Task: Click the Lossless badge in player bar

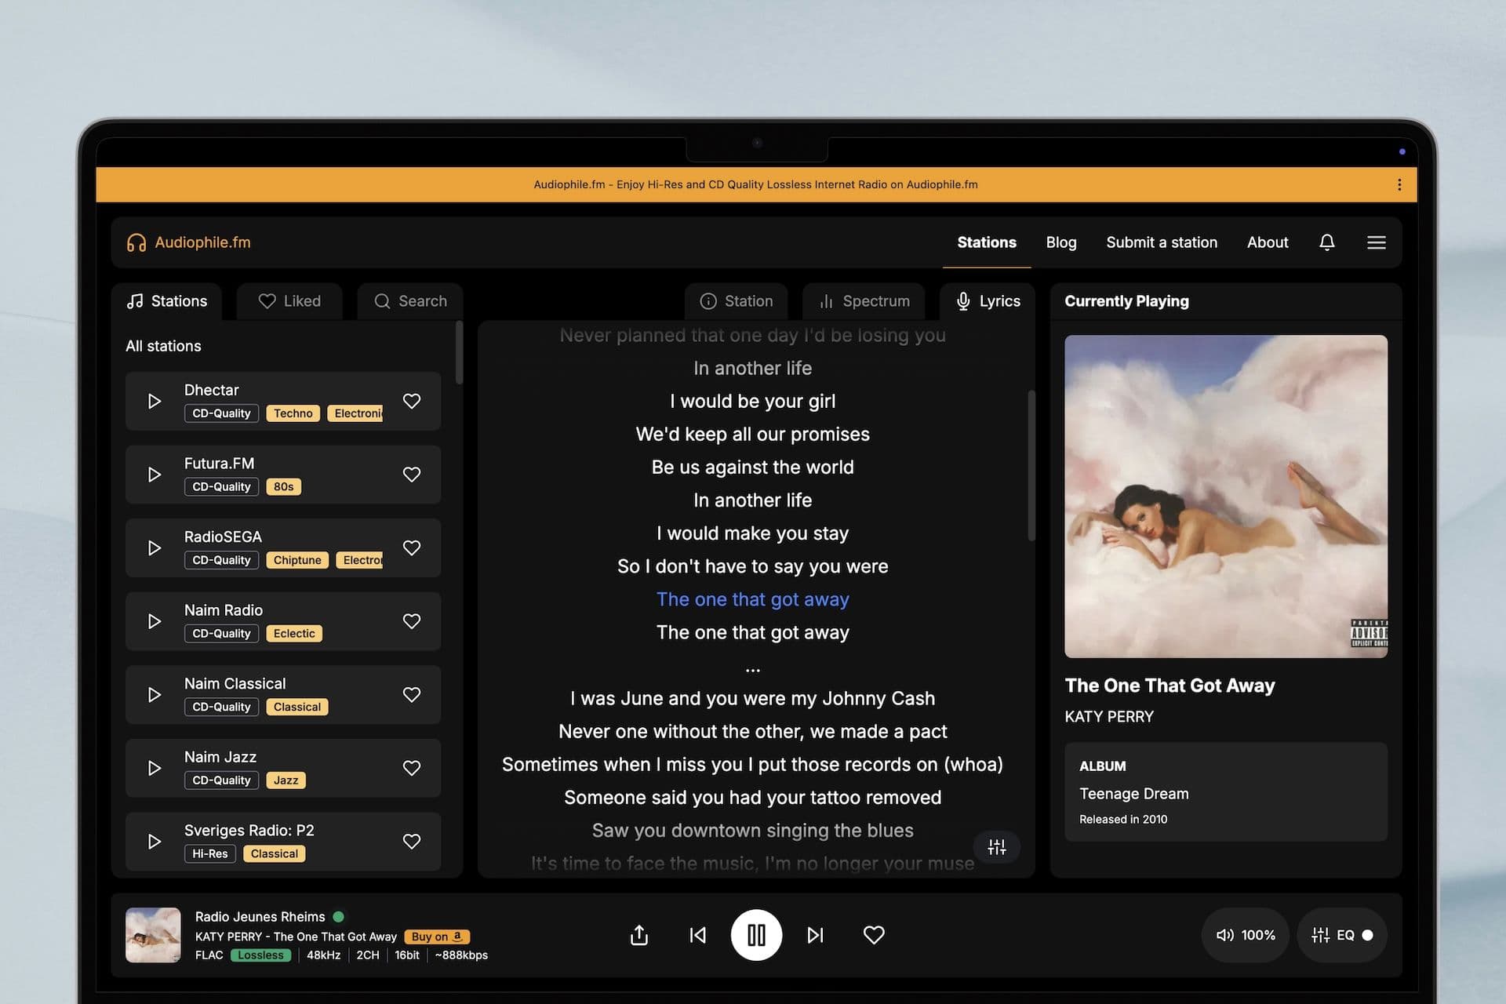Action: tap(260, 955)
